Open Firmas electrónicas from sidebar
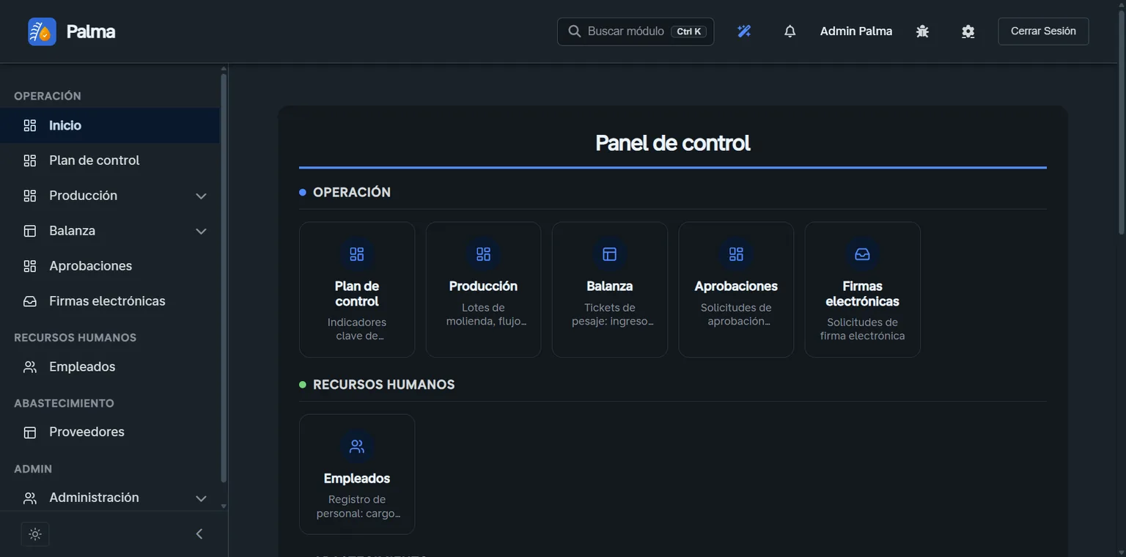Image resolution: width=1126 pixels, height=557 pixels. pyautogui.click(x=110, y=301)
